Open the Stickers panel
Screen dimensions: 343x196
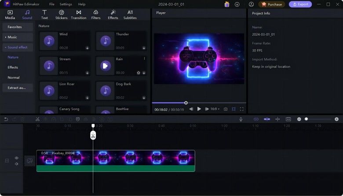(x=62, y=15)
